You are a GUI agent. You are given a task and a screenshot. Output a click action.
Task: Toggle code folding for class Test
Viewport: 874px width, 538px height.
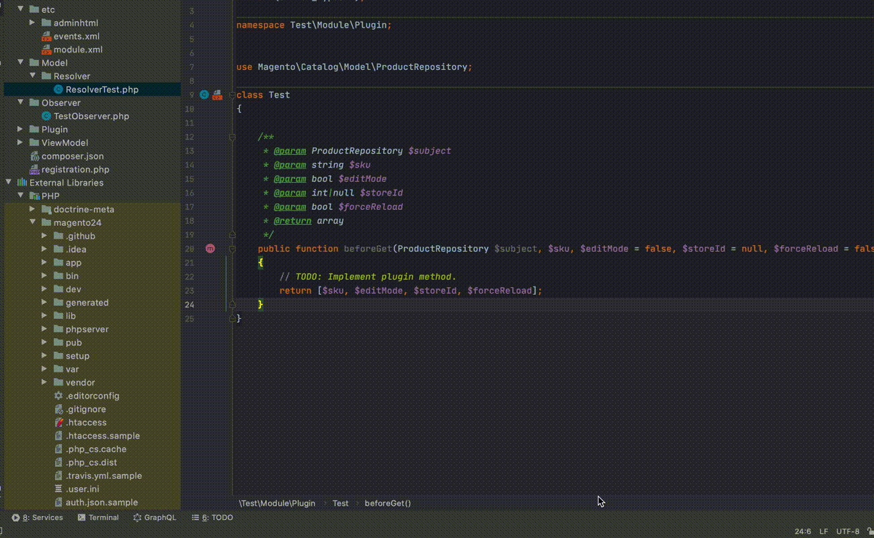click(x=232, y=95)
